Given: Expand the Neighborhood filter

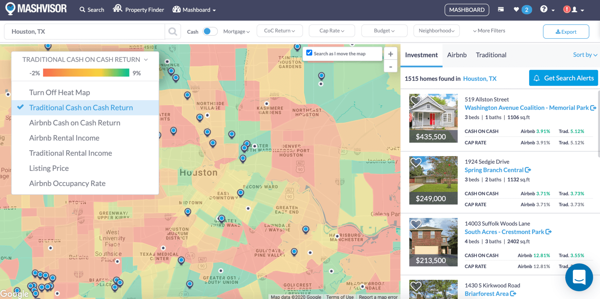Looking at the screenshot, I should point(436,31).
